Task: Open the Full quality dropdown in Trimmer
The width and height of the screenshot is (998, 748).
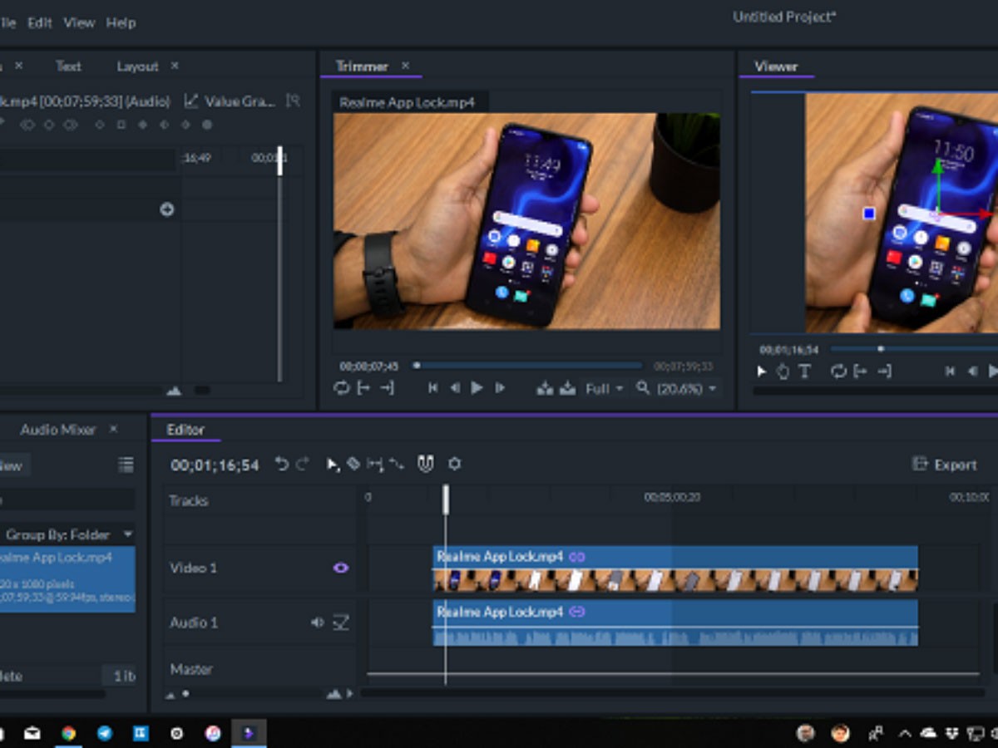Action: pyautogui.click(x=605, y=388)
